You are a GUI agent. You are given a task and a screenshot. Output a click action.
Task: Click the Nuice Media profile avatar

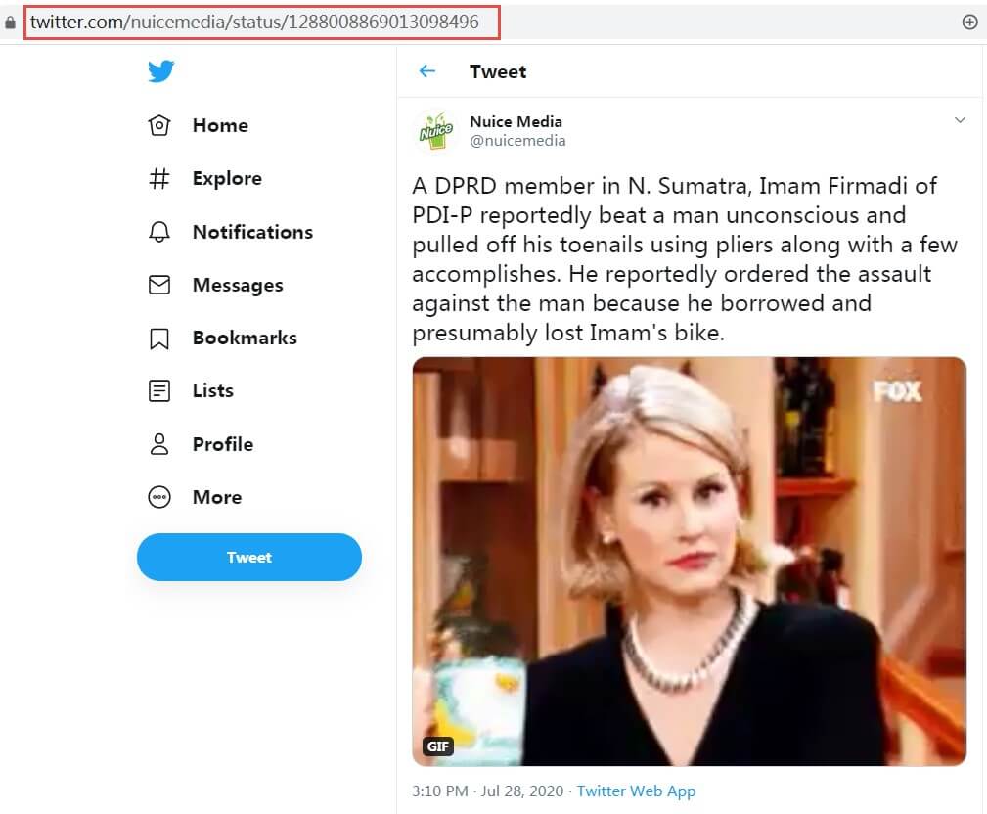click(436, 130)
